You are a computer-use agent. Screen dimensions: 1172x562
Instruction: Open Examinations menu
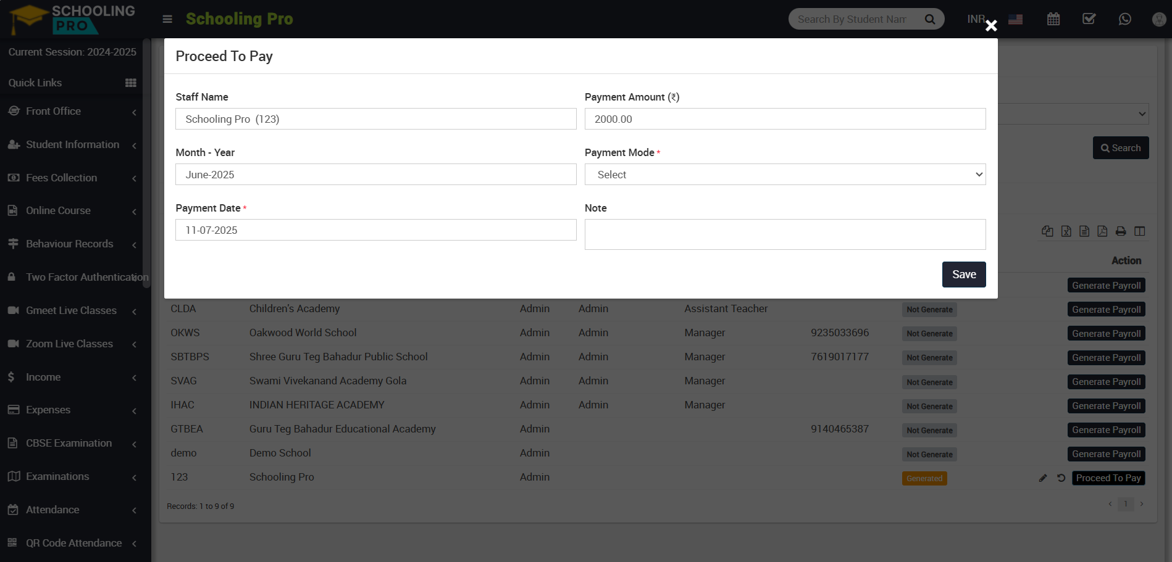pyautogui.click(x=72, y=476)
